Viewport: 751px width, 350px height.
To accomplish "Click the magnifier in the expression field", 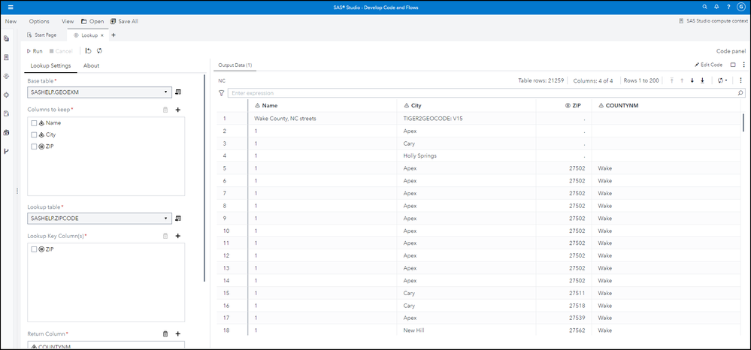I will (x=740, y=93).
